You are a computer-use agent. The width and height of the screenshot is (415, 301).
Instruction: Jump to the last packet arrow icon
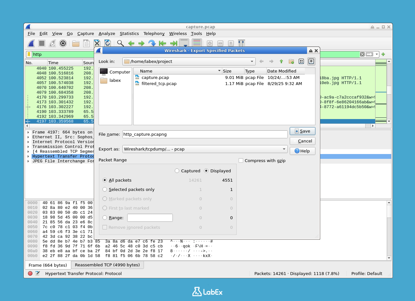pyautogui.click(x=173, y=43)
